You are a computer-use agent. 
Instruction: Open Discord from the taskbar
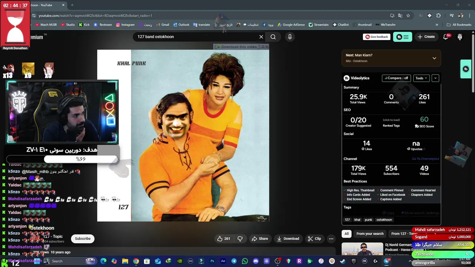click(x=256, y=261)
